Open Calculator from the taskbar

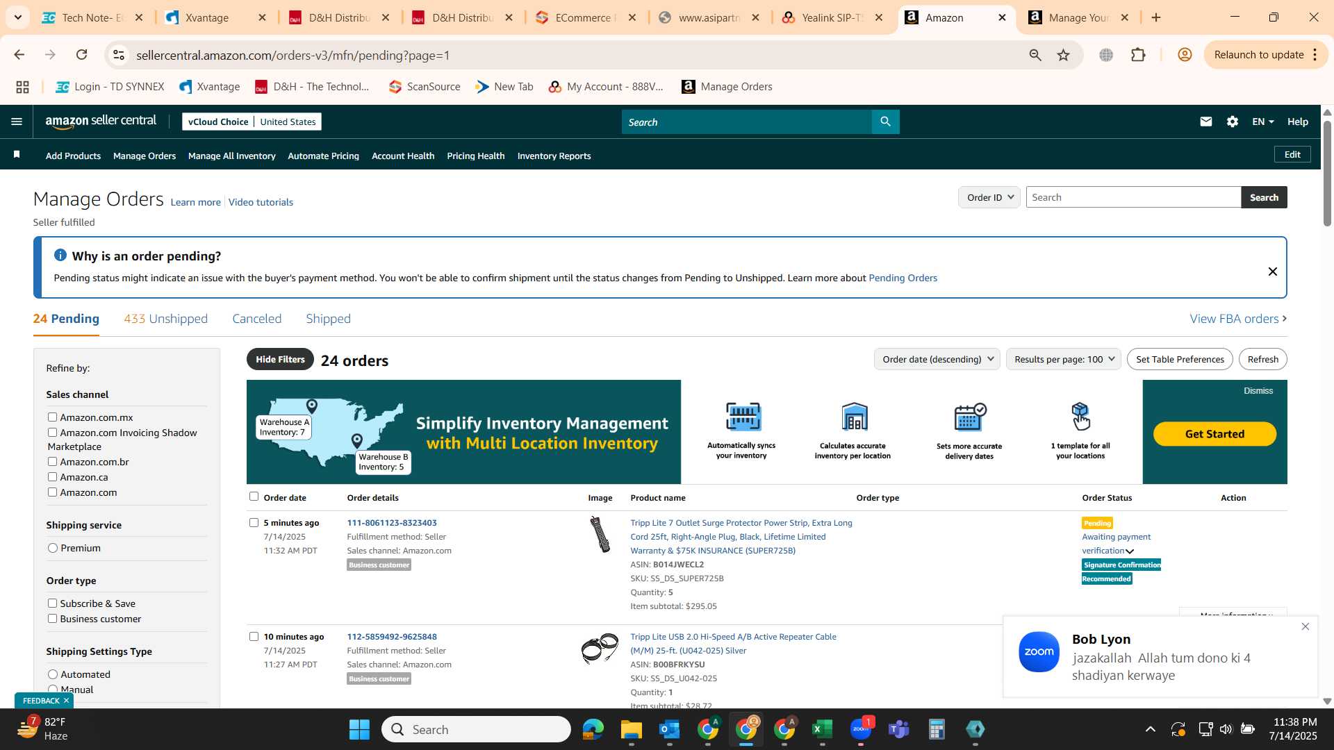point(937,729)
